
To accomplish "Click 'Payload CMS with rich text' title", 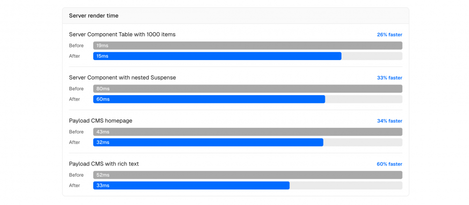I will pyautogui.click(x=104, y=164).
